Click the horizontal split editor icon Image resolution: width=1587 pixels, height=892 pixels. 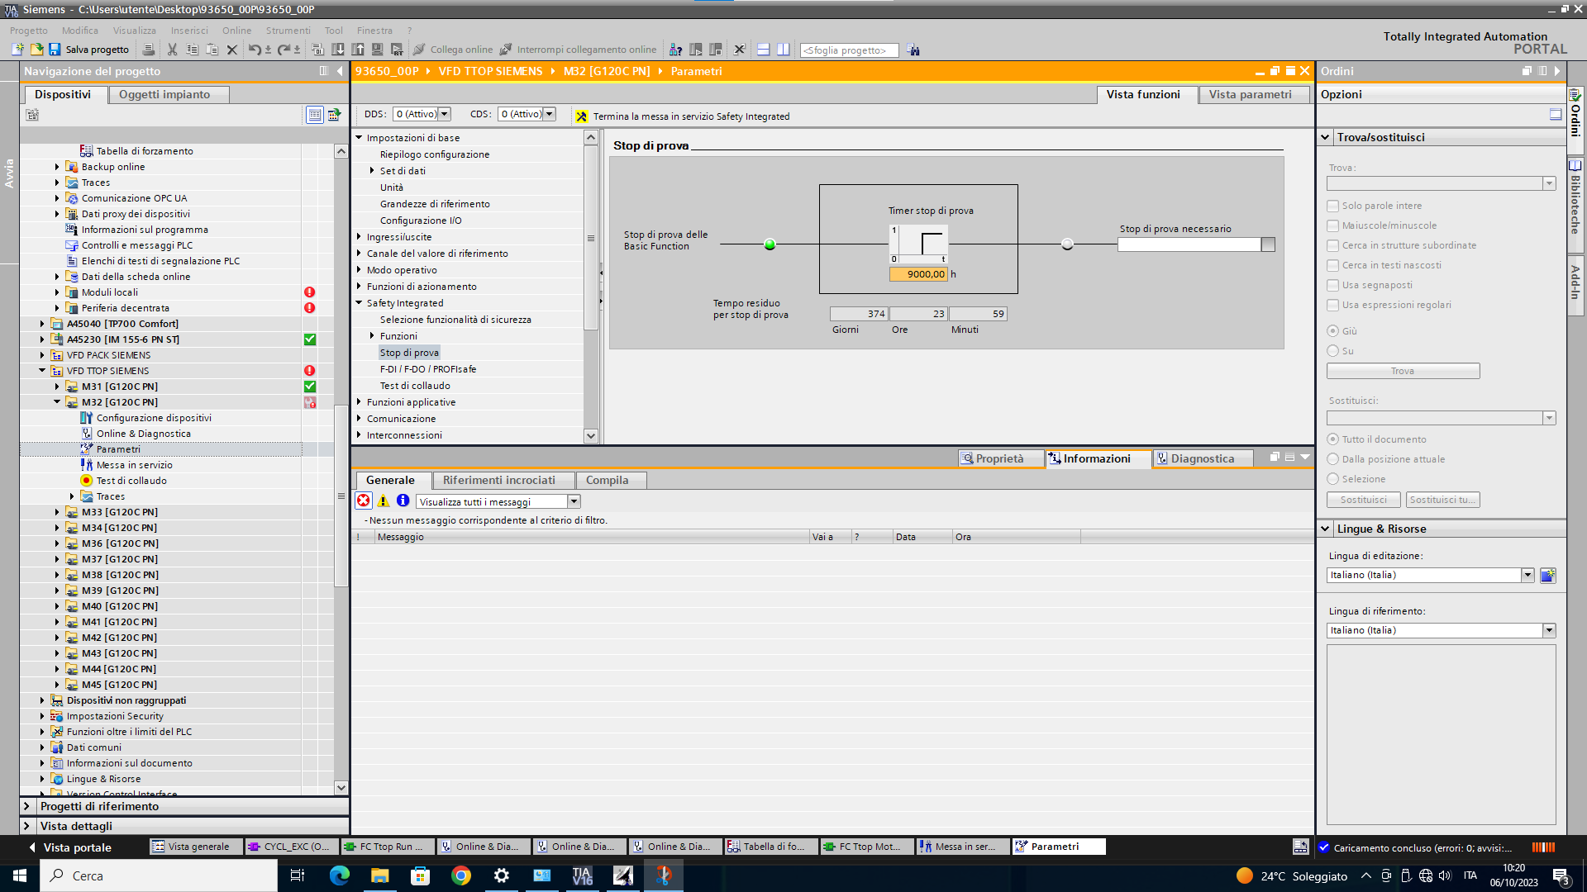point(763,50)
